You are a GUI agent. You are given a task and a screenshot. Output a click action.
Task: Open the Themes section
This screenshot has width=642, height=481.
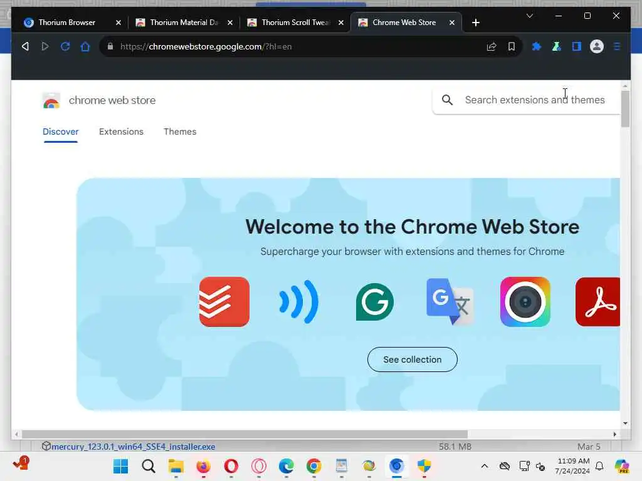point(180,132)
